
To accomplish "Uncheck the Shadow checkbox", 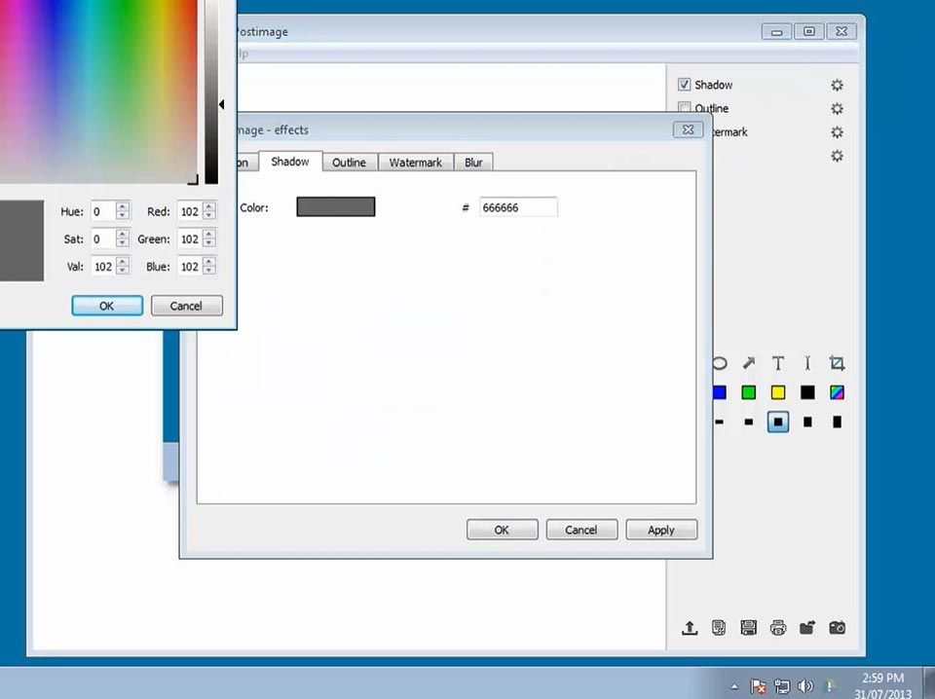I will tap(684, 85).
